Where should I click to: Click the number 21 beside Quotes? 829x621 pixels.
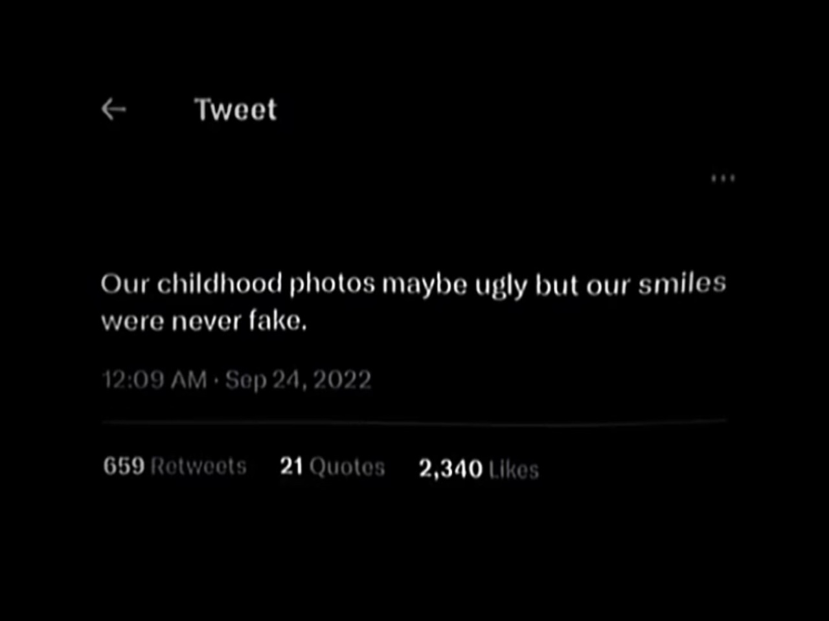point(291,466)
